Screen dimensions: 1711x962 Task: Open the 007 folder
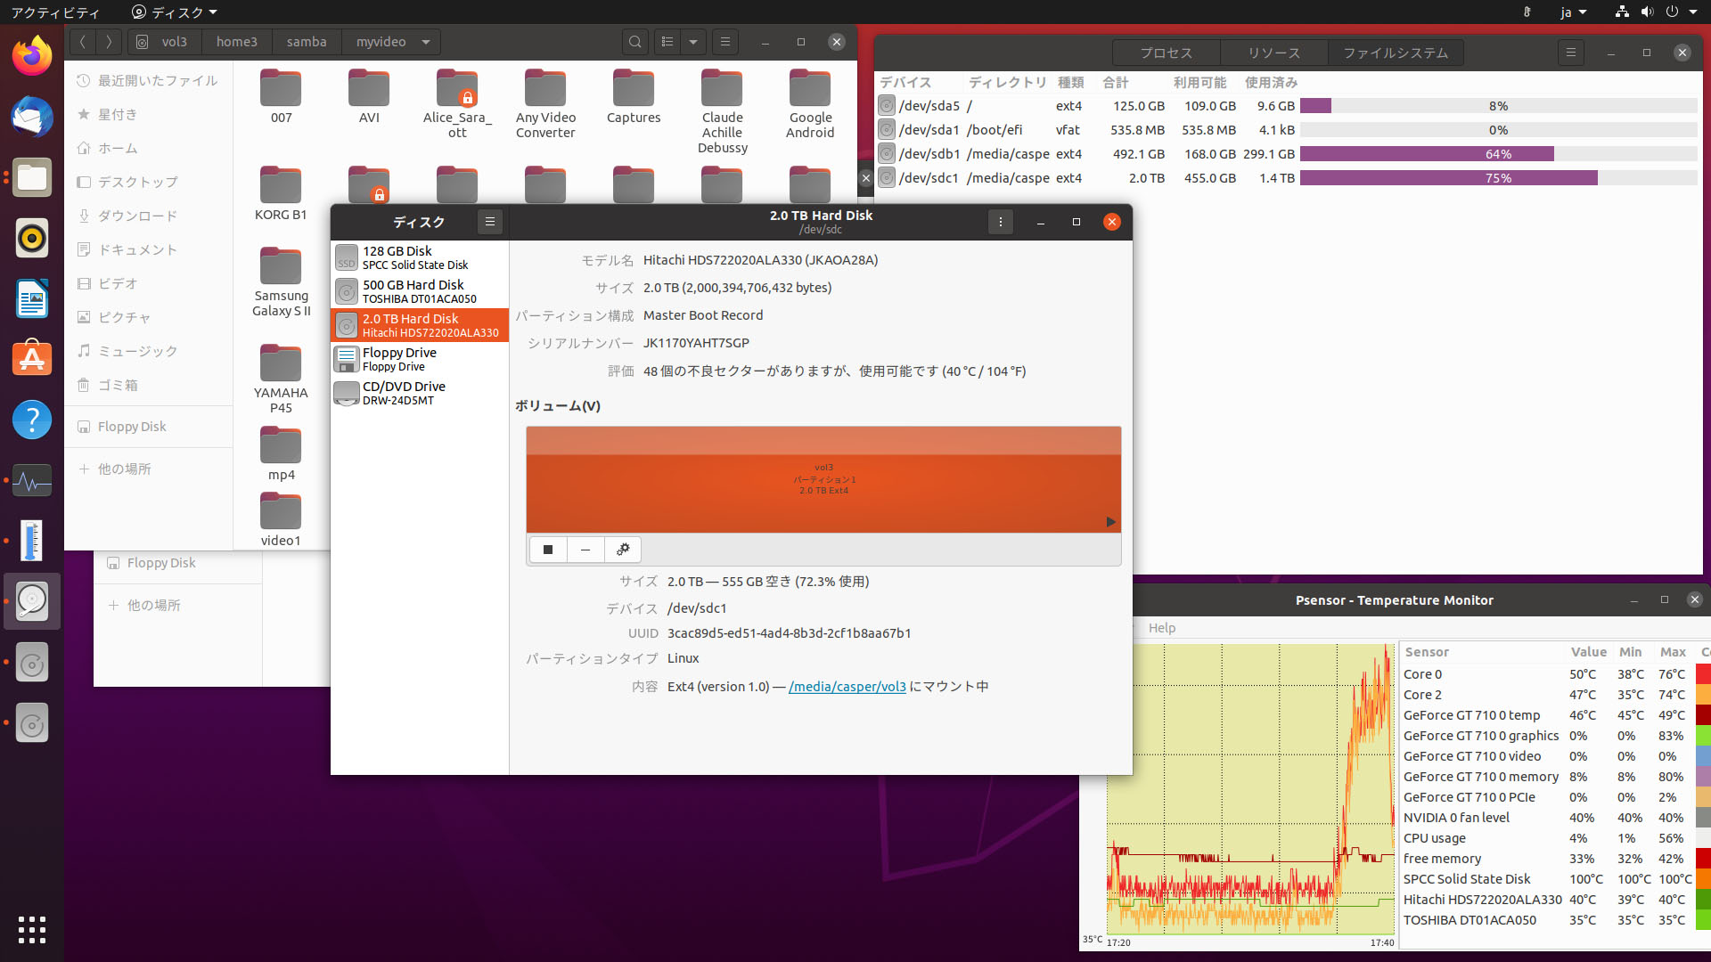281,96
